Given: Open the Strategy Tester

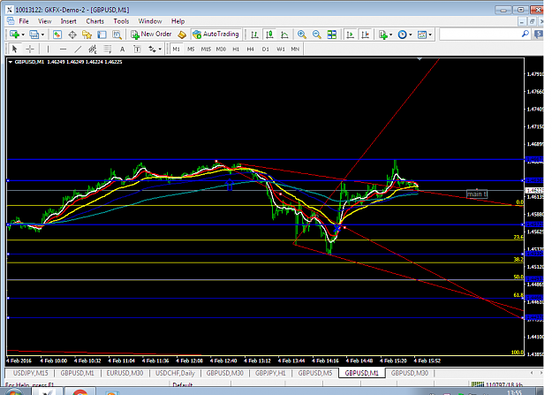Looking at the screenshot, I should point(117,34).
